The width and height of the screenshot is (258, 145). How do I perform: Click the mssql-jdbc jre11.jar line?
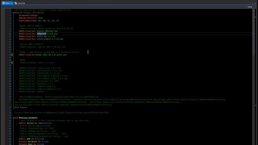click(x=43, y=55)
